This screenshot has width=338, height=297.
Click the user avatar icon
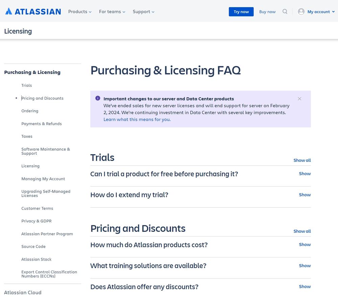[300, 11]
